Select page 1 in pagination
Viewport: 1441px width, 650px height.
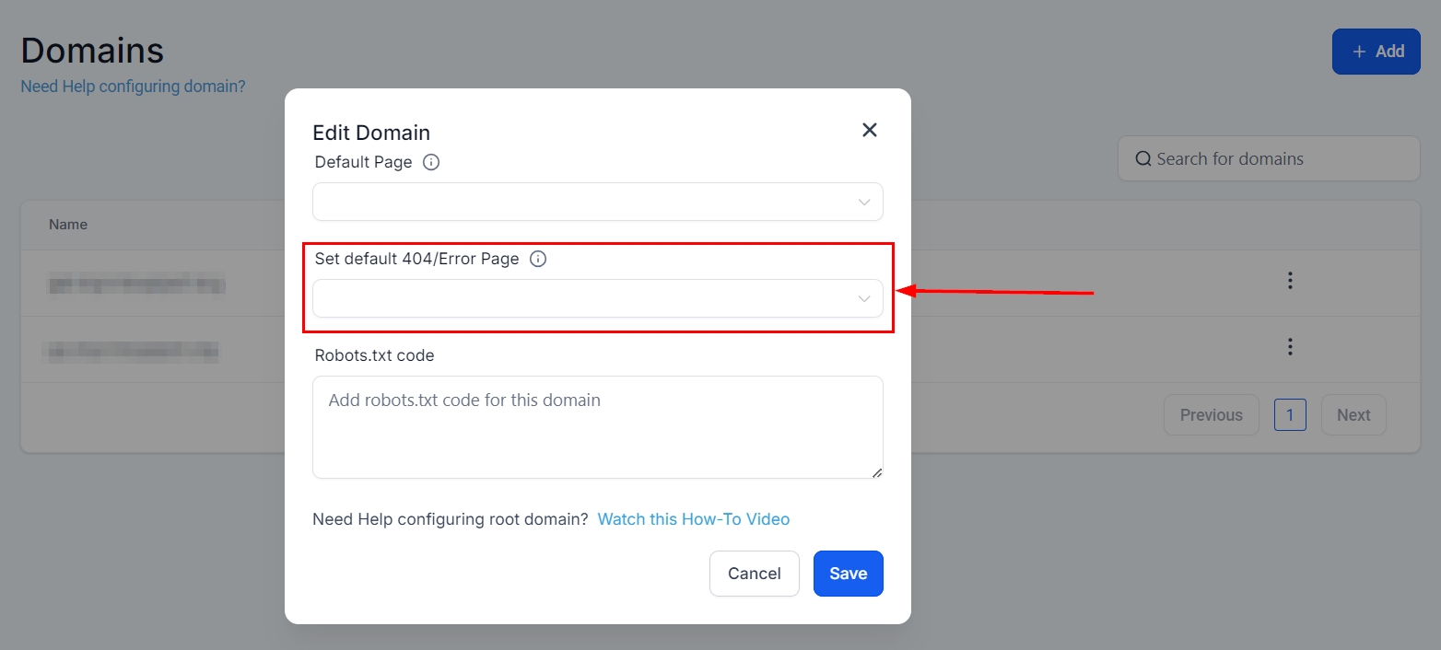tap(1289, 415)
